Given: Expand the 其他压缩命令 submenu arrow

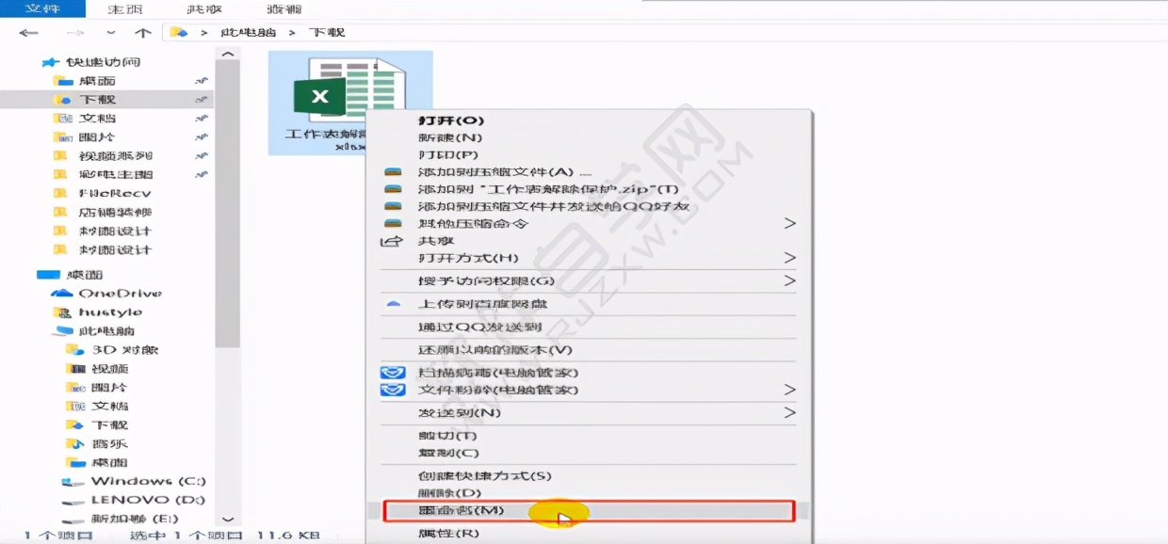Looking at the screenshot, I should (791, 223).
